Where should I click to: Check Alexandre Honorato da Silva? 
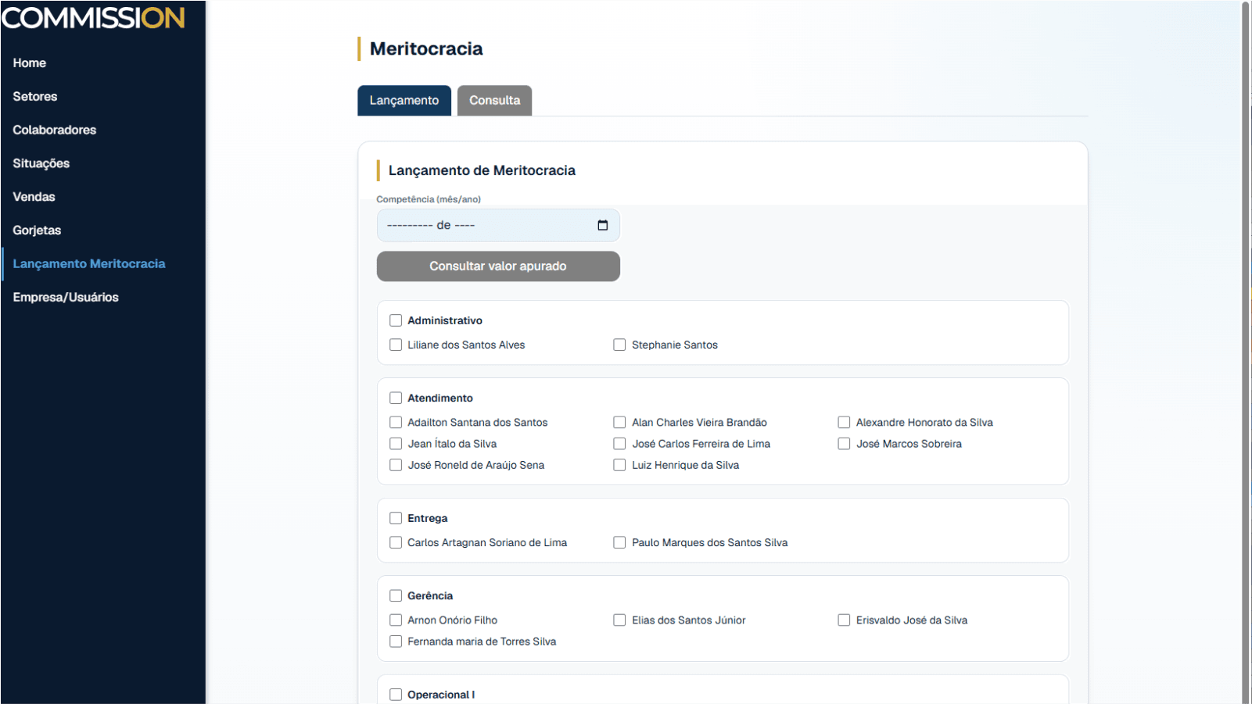pos(844,422)
